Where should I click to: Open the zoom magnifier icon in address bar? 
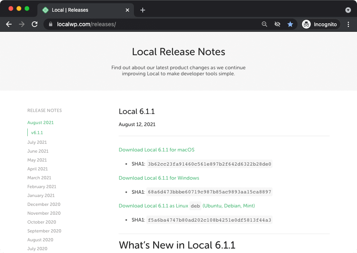tap(265, 24)
